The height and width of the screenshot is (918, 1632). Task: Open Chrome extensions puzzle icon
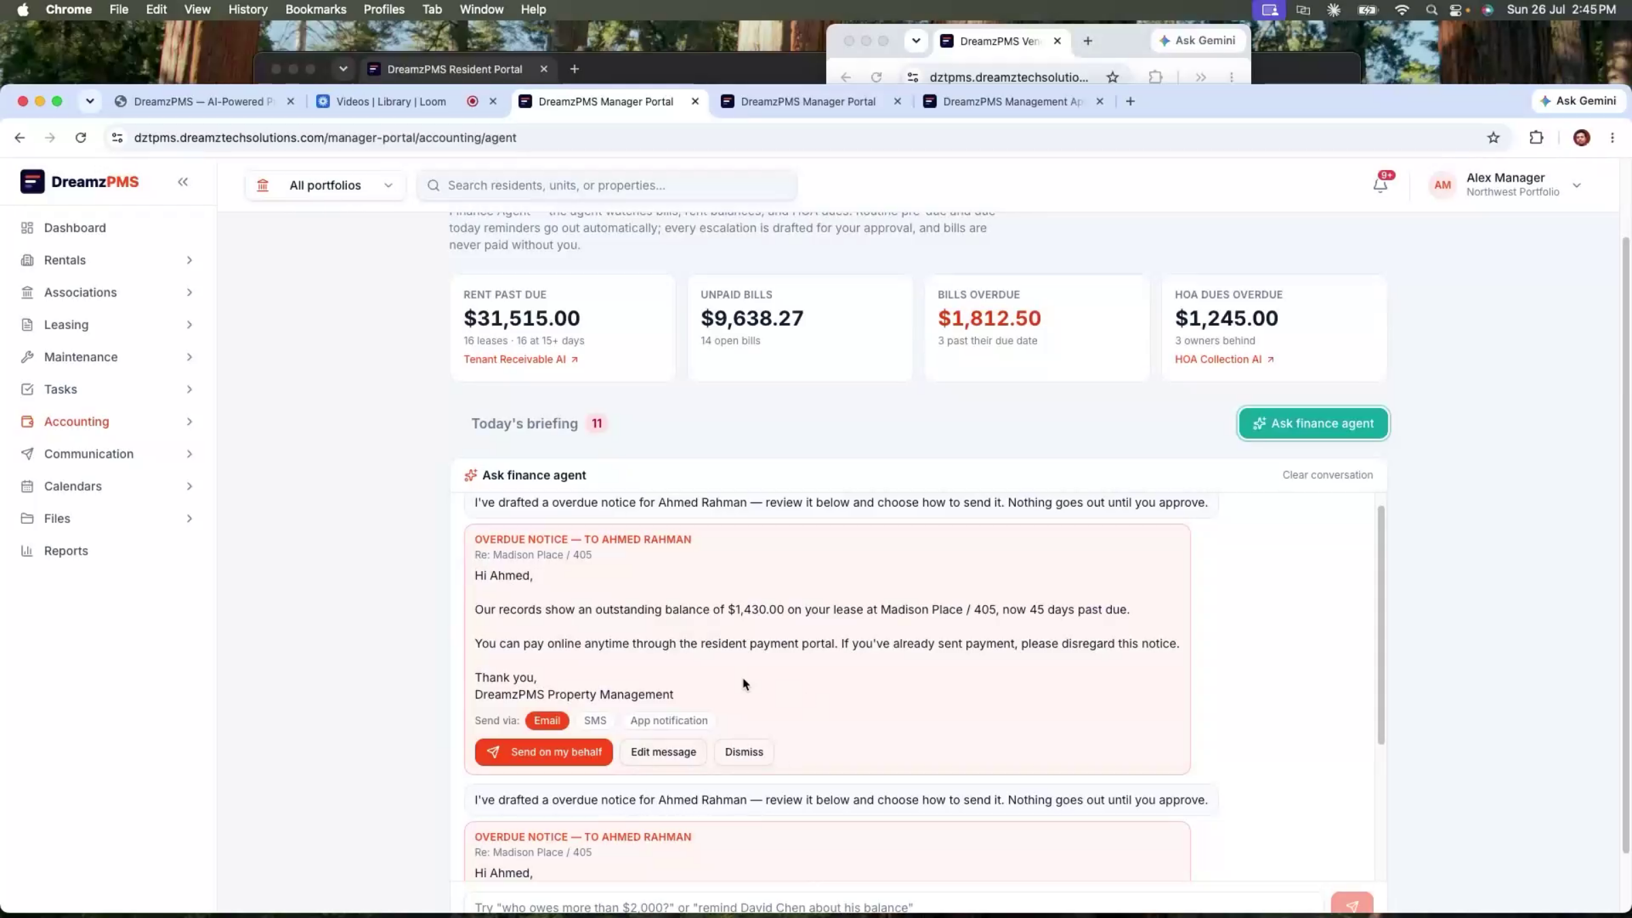click(x=1536, y=137)
